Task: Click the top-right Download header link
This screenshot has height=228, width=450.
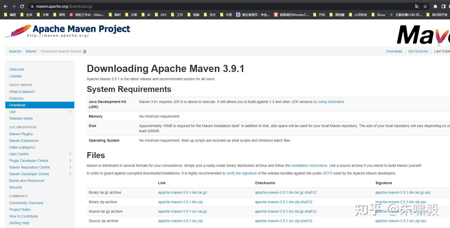Action: 394,51
